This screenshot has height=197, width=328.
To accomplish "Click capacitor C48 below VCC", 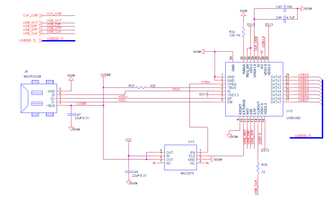I will tap(129, 171).
